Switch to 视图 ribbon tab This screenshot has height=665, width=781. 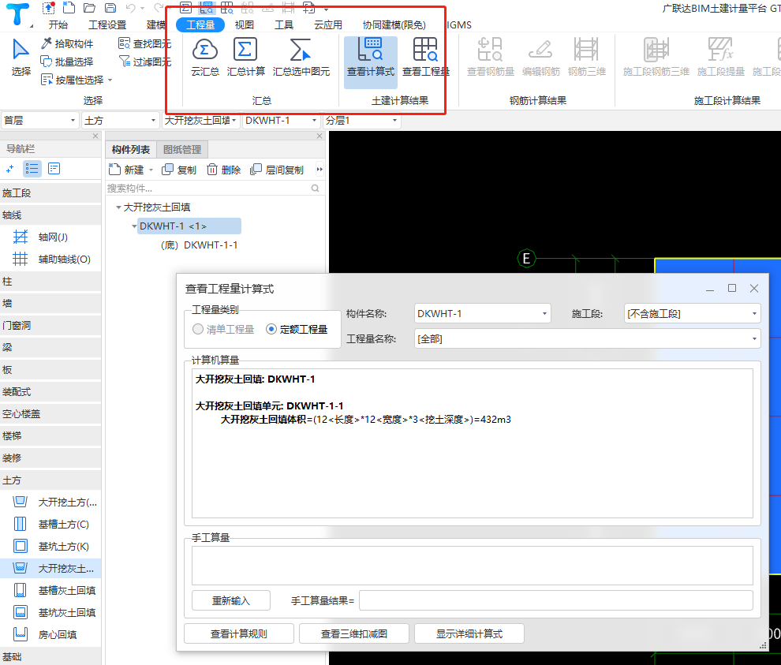pos(244,25)
